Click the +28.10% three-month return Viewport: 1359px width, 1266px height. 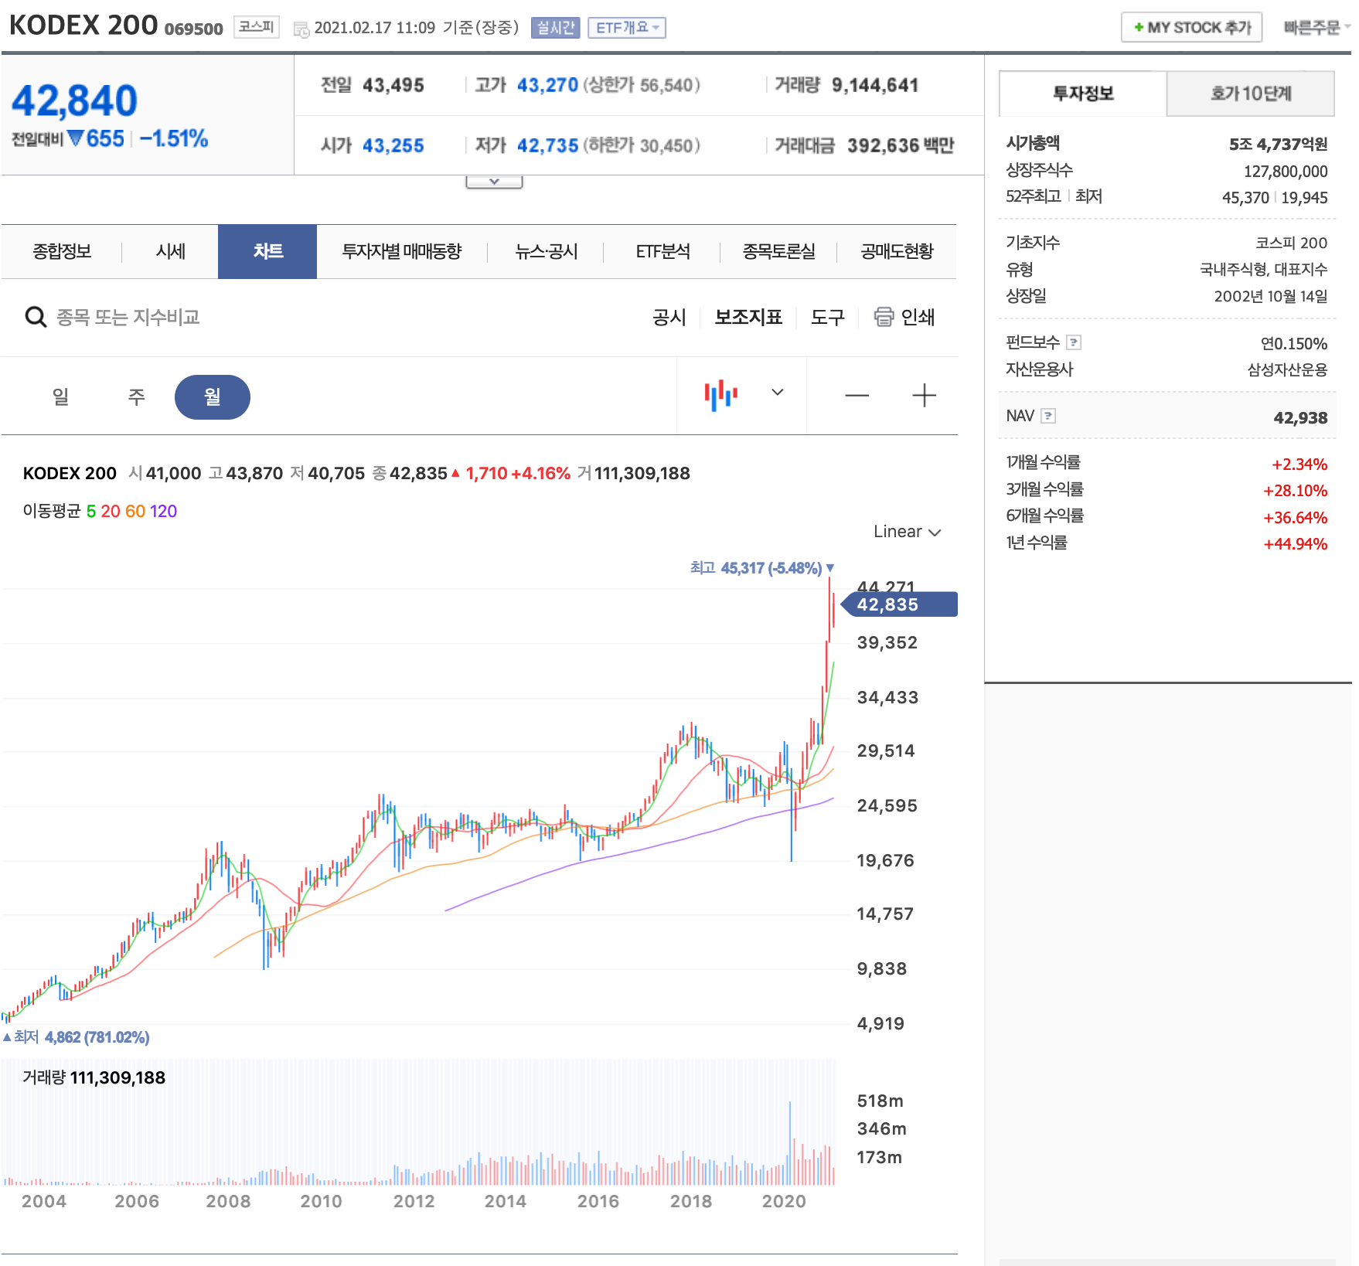tap(1295, 490)
